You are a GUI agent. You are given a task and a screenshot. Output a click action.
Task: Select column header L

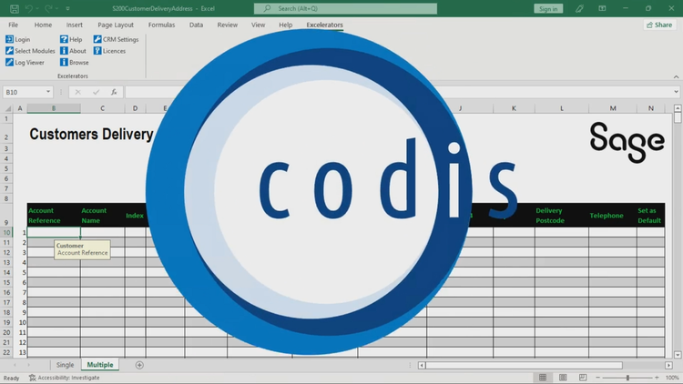562,108
